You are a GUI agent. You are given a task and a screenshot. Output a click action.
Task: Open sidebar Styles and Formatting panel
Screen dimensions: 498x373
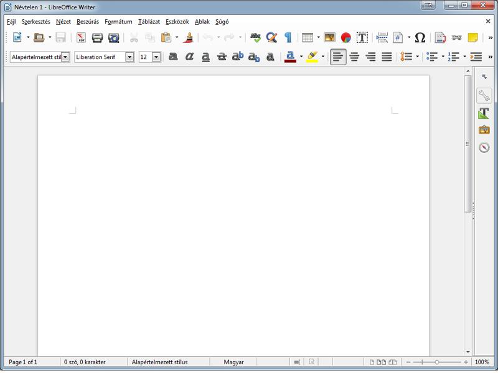pos(484,113)
